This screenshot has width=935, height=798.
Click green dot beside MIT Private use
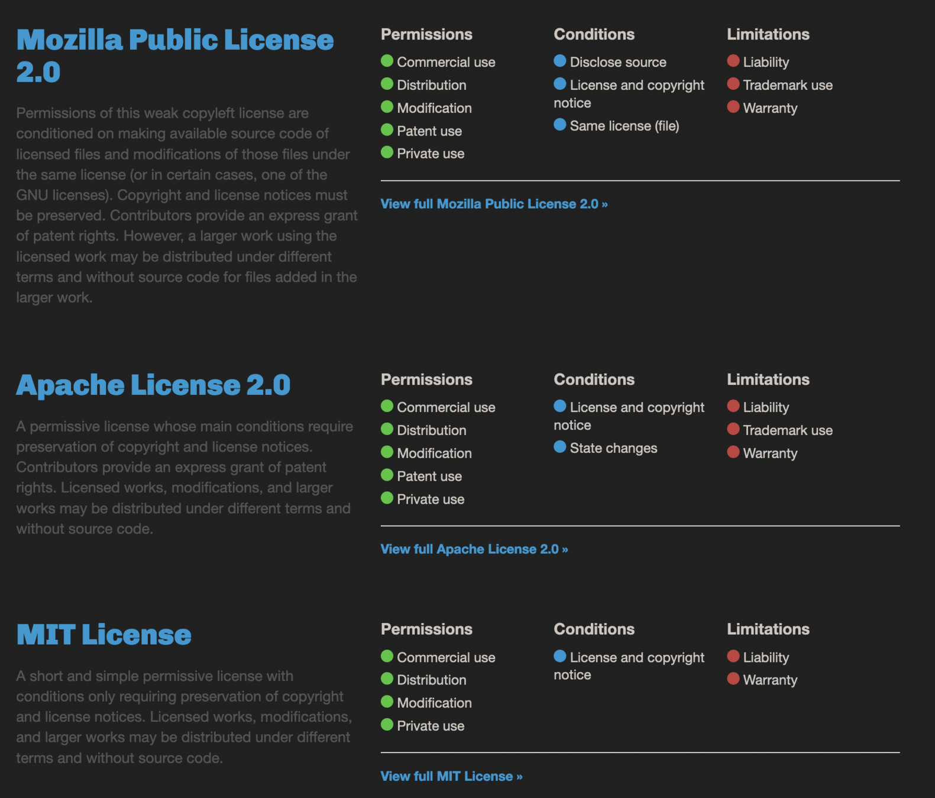pos(387,725)
